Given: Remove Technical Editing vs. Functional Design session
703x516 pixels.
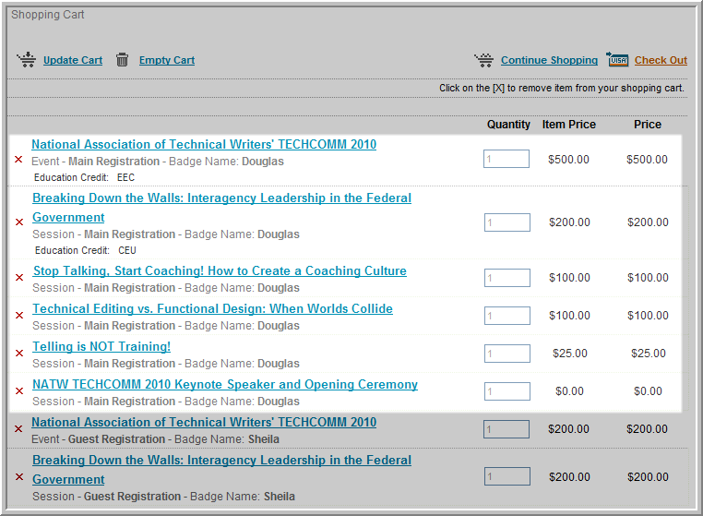Looking at the screenshot, I should 19,316.
